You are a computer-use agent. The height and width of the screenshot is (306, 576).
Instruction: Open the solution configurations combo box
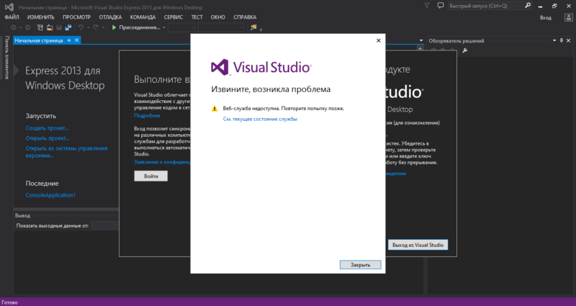click(181, 27)
